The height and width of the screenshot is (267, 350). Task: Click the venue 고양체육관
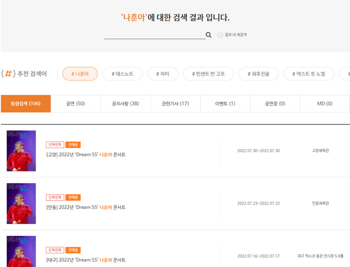click(x=320, y=150)
